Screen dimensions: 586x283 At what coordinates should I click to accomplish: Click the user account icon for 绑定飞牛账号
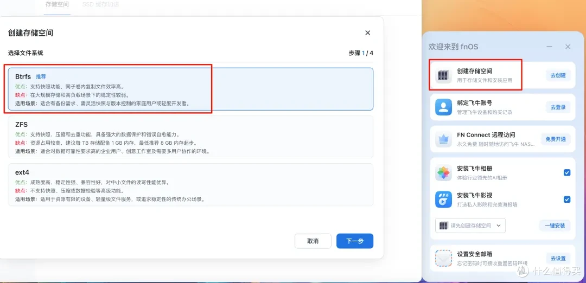pos(444,107)
